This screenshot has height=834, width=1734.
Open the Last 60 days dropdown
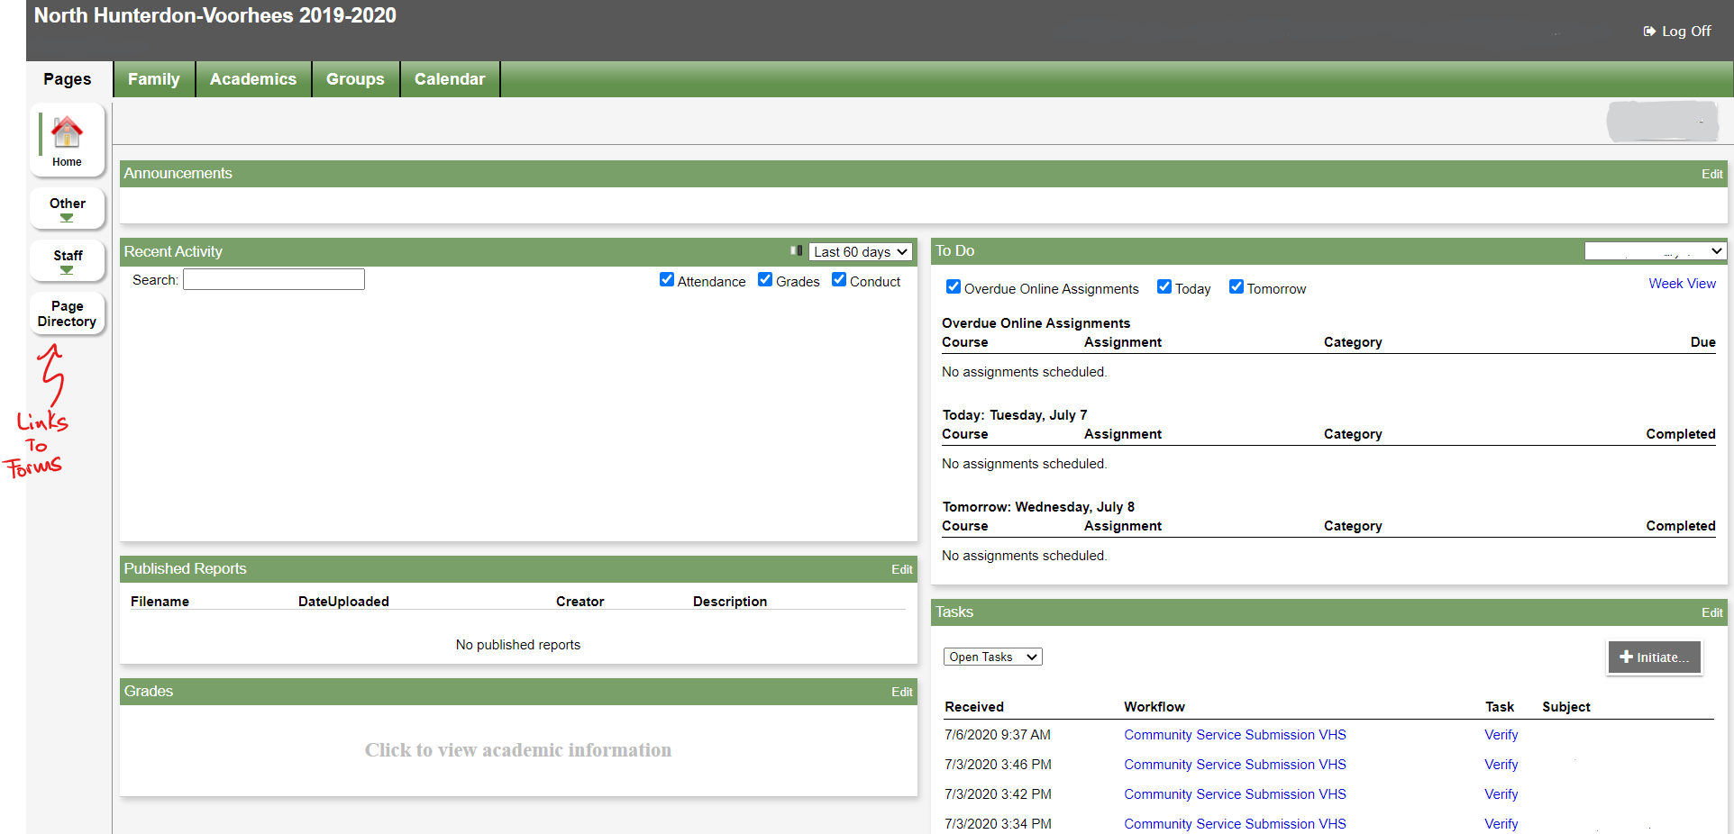[860, 252]
